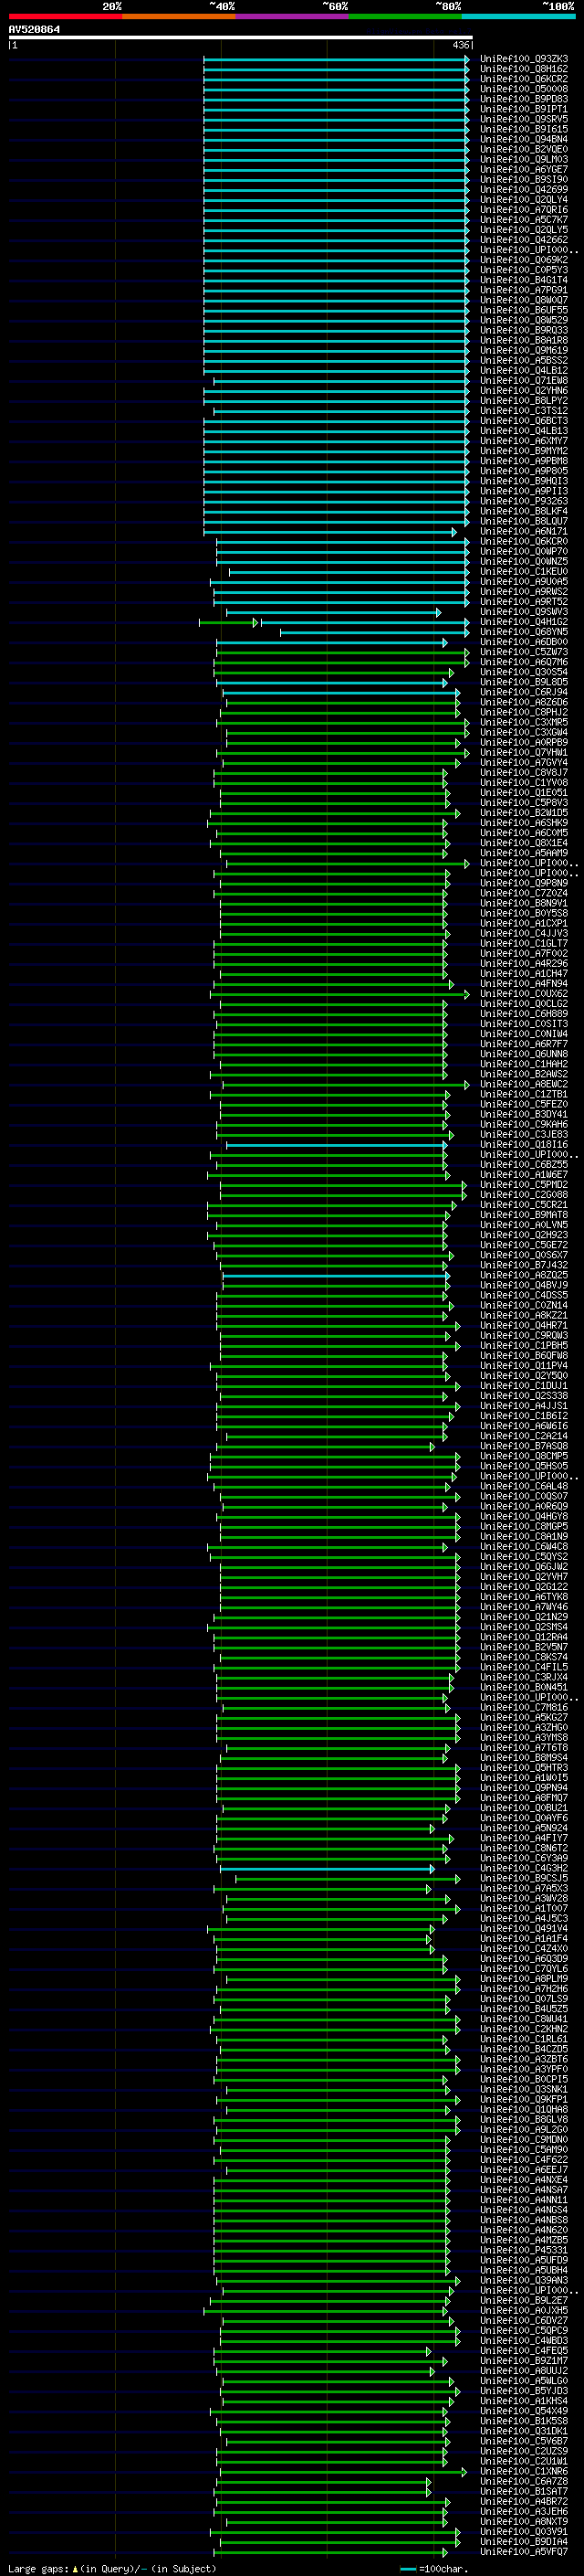Click label UniRef100_B2W1D5

point(524,813)
